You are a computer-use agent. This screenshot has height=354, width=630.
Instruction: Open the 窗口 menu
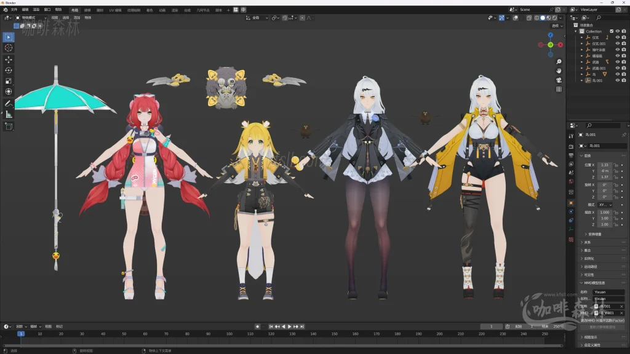(x=47, y=10)
